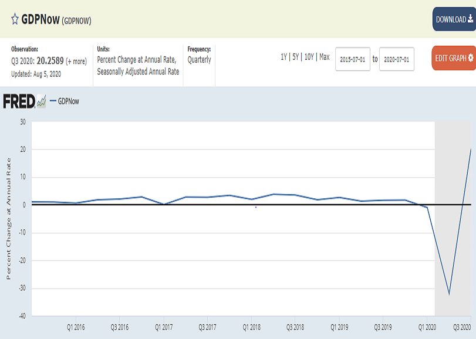
Task: Click the lowest point of the line
Action: point(449,294)
